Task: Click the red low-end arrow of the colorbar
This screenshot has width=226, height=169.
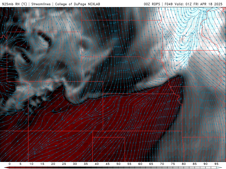Action: pyautogui.click(x=6, y=168)
